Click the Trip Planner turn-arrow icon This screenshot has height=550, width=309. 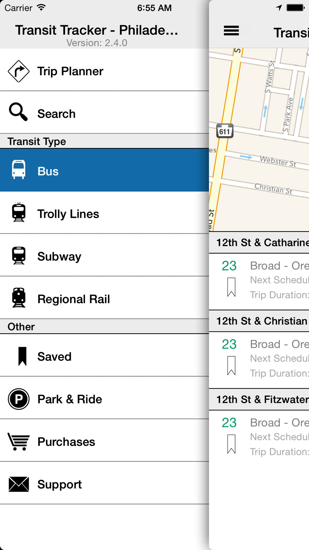click(19, 71)
